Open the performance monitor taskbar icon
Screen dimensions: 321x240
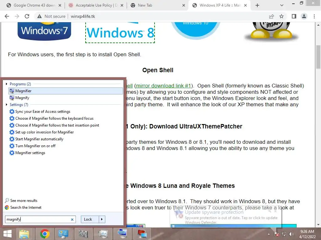(103, 234)
